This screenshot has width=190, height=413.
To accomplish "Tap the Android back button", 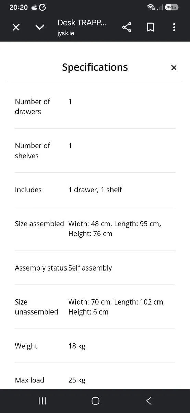I will [x=149, y=401].
